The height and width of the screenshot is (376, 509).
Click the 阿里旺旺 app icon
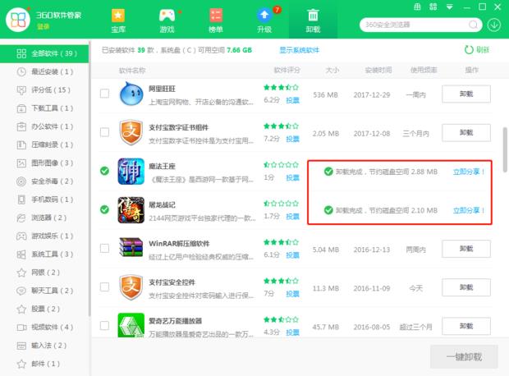tap(131, 94)
